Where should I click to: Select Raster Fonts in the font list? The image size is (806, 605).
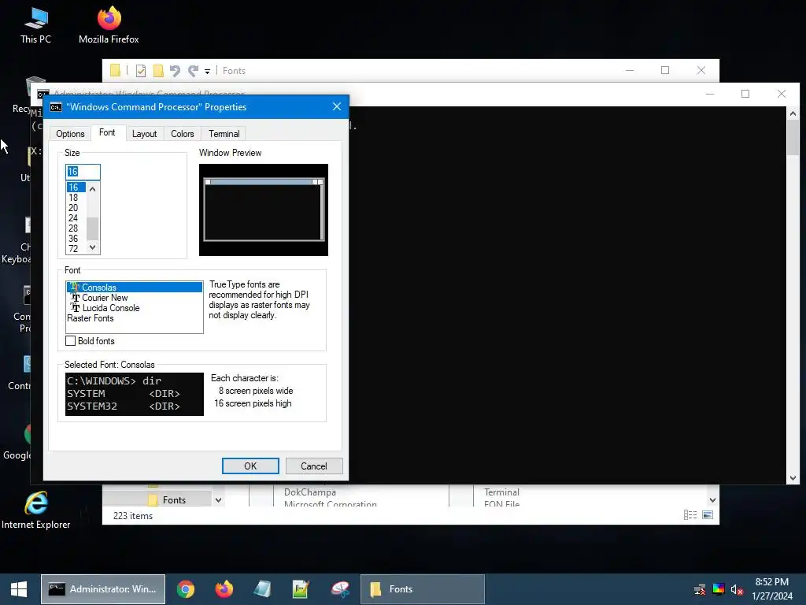click(x=134, y=318)
